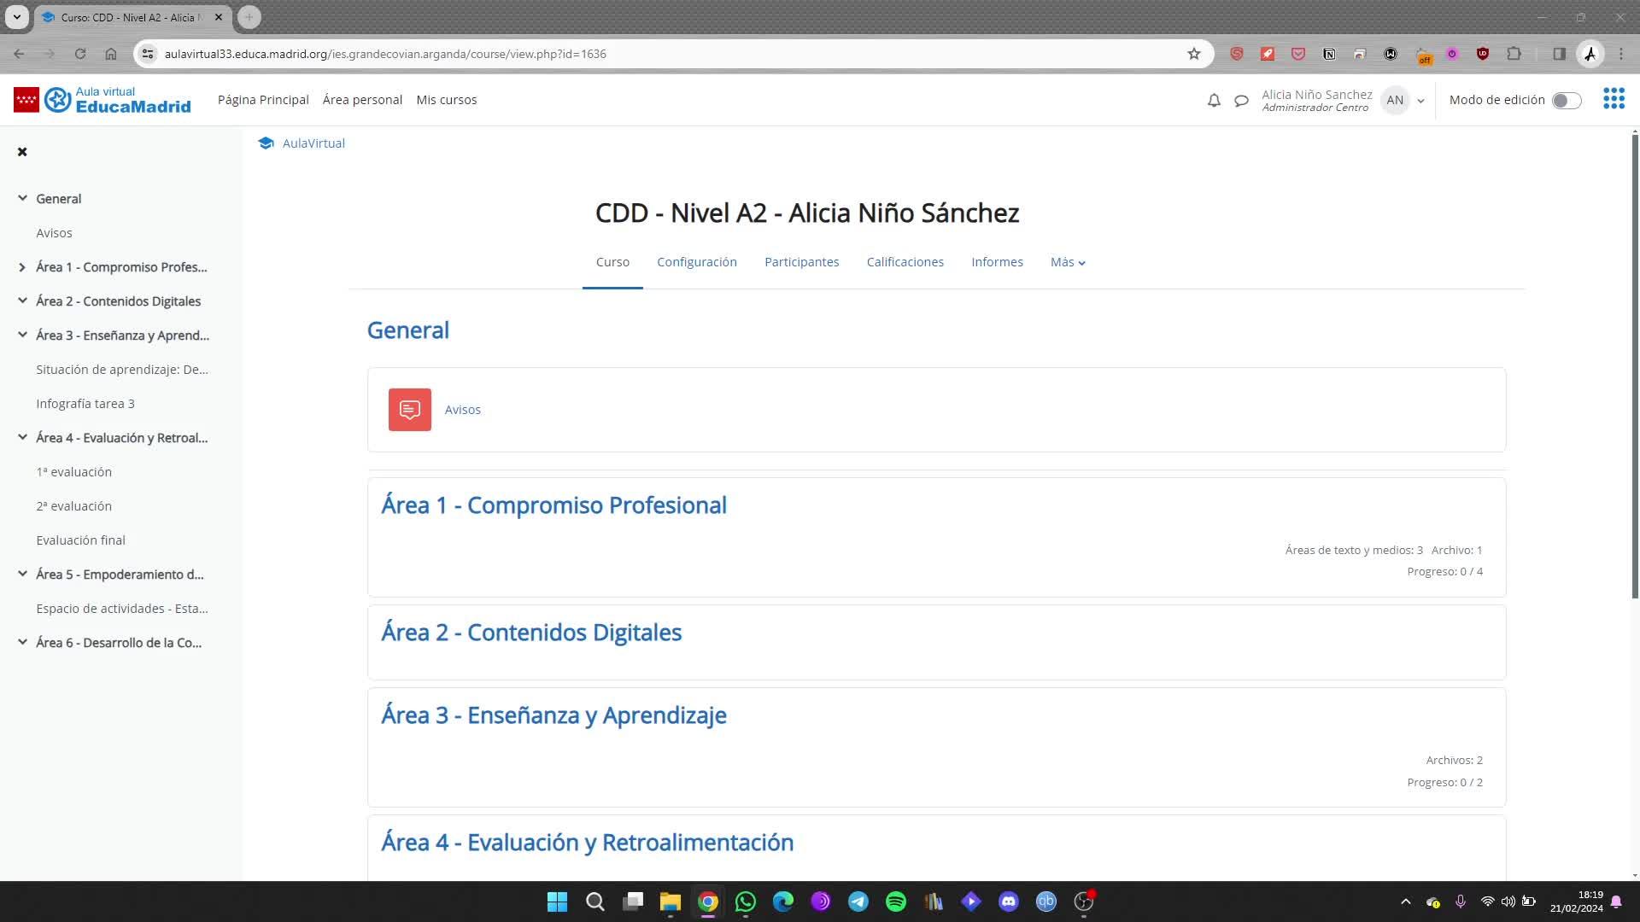Image resolution: width=1640 pixels, height=922 pixels.
Task: Collapse Área 3 in the sidebar index
Action: click(22, 336)
